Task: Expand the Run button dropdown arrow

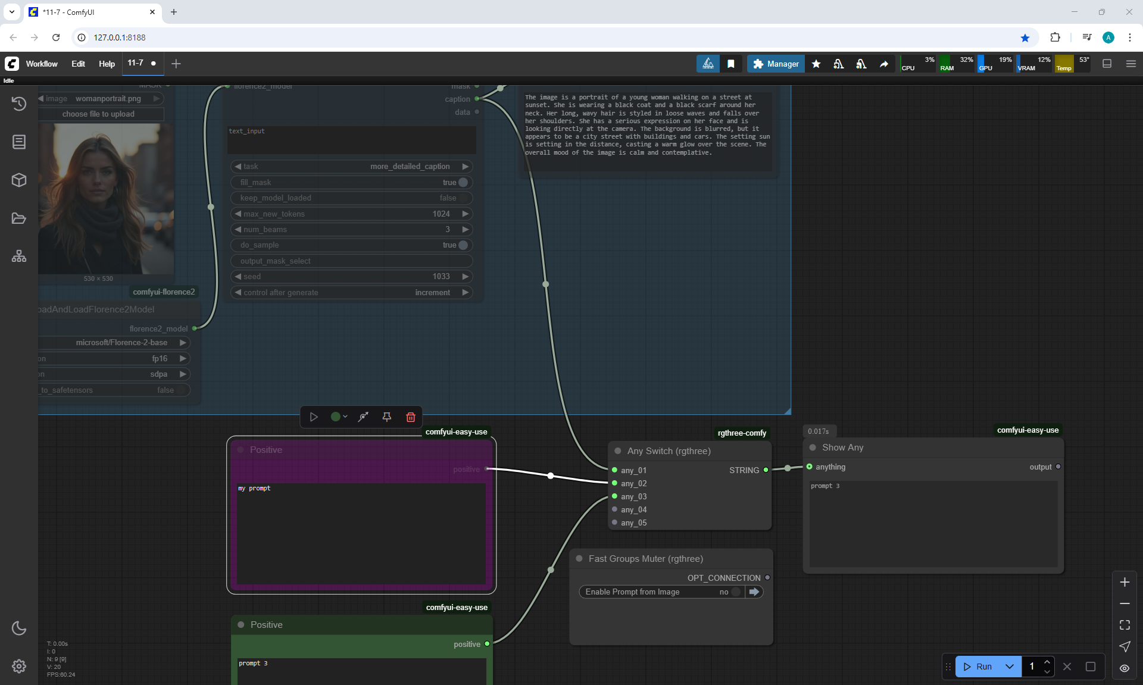Action: pyautogui.click(x=1010, y=667)
